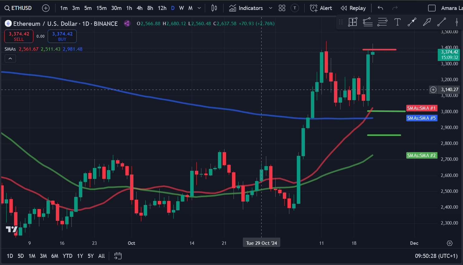
Task: Click the red SMA value 2,561.67
Action: [29, 49]
